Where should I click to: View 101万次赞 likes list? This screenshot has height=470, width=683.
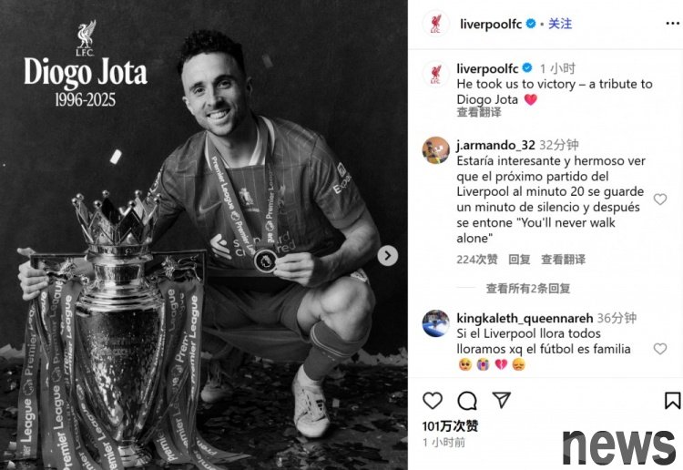[x=450, y=425]
